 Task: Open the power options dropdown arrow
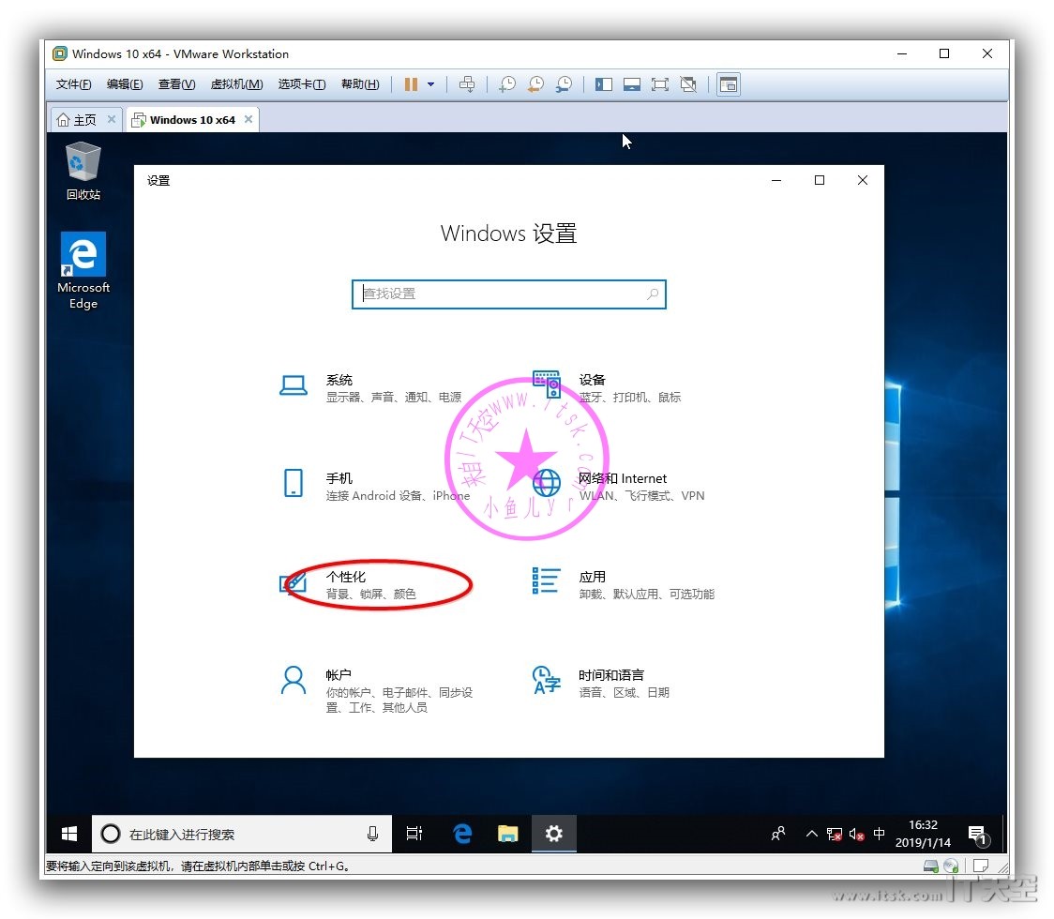click(430, 84)
